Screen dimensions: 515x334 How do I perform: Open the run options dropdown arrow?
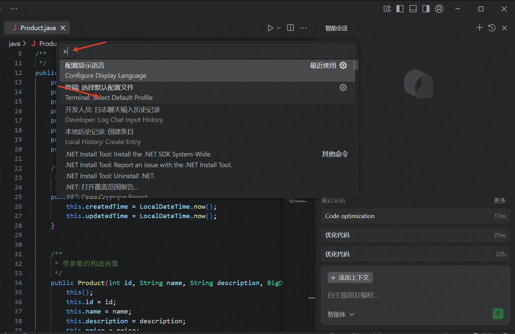(x=279, y=28)
